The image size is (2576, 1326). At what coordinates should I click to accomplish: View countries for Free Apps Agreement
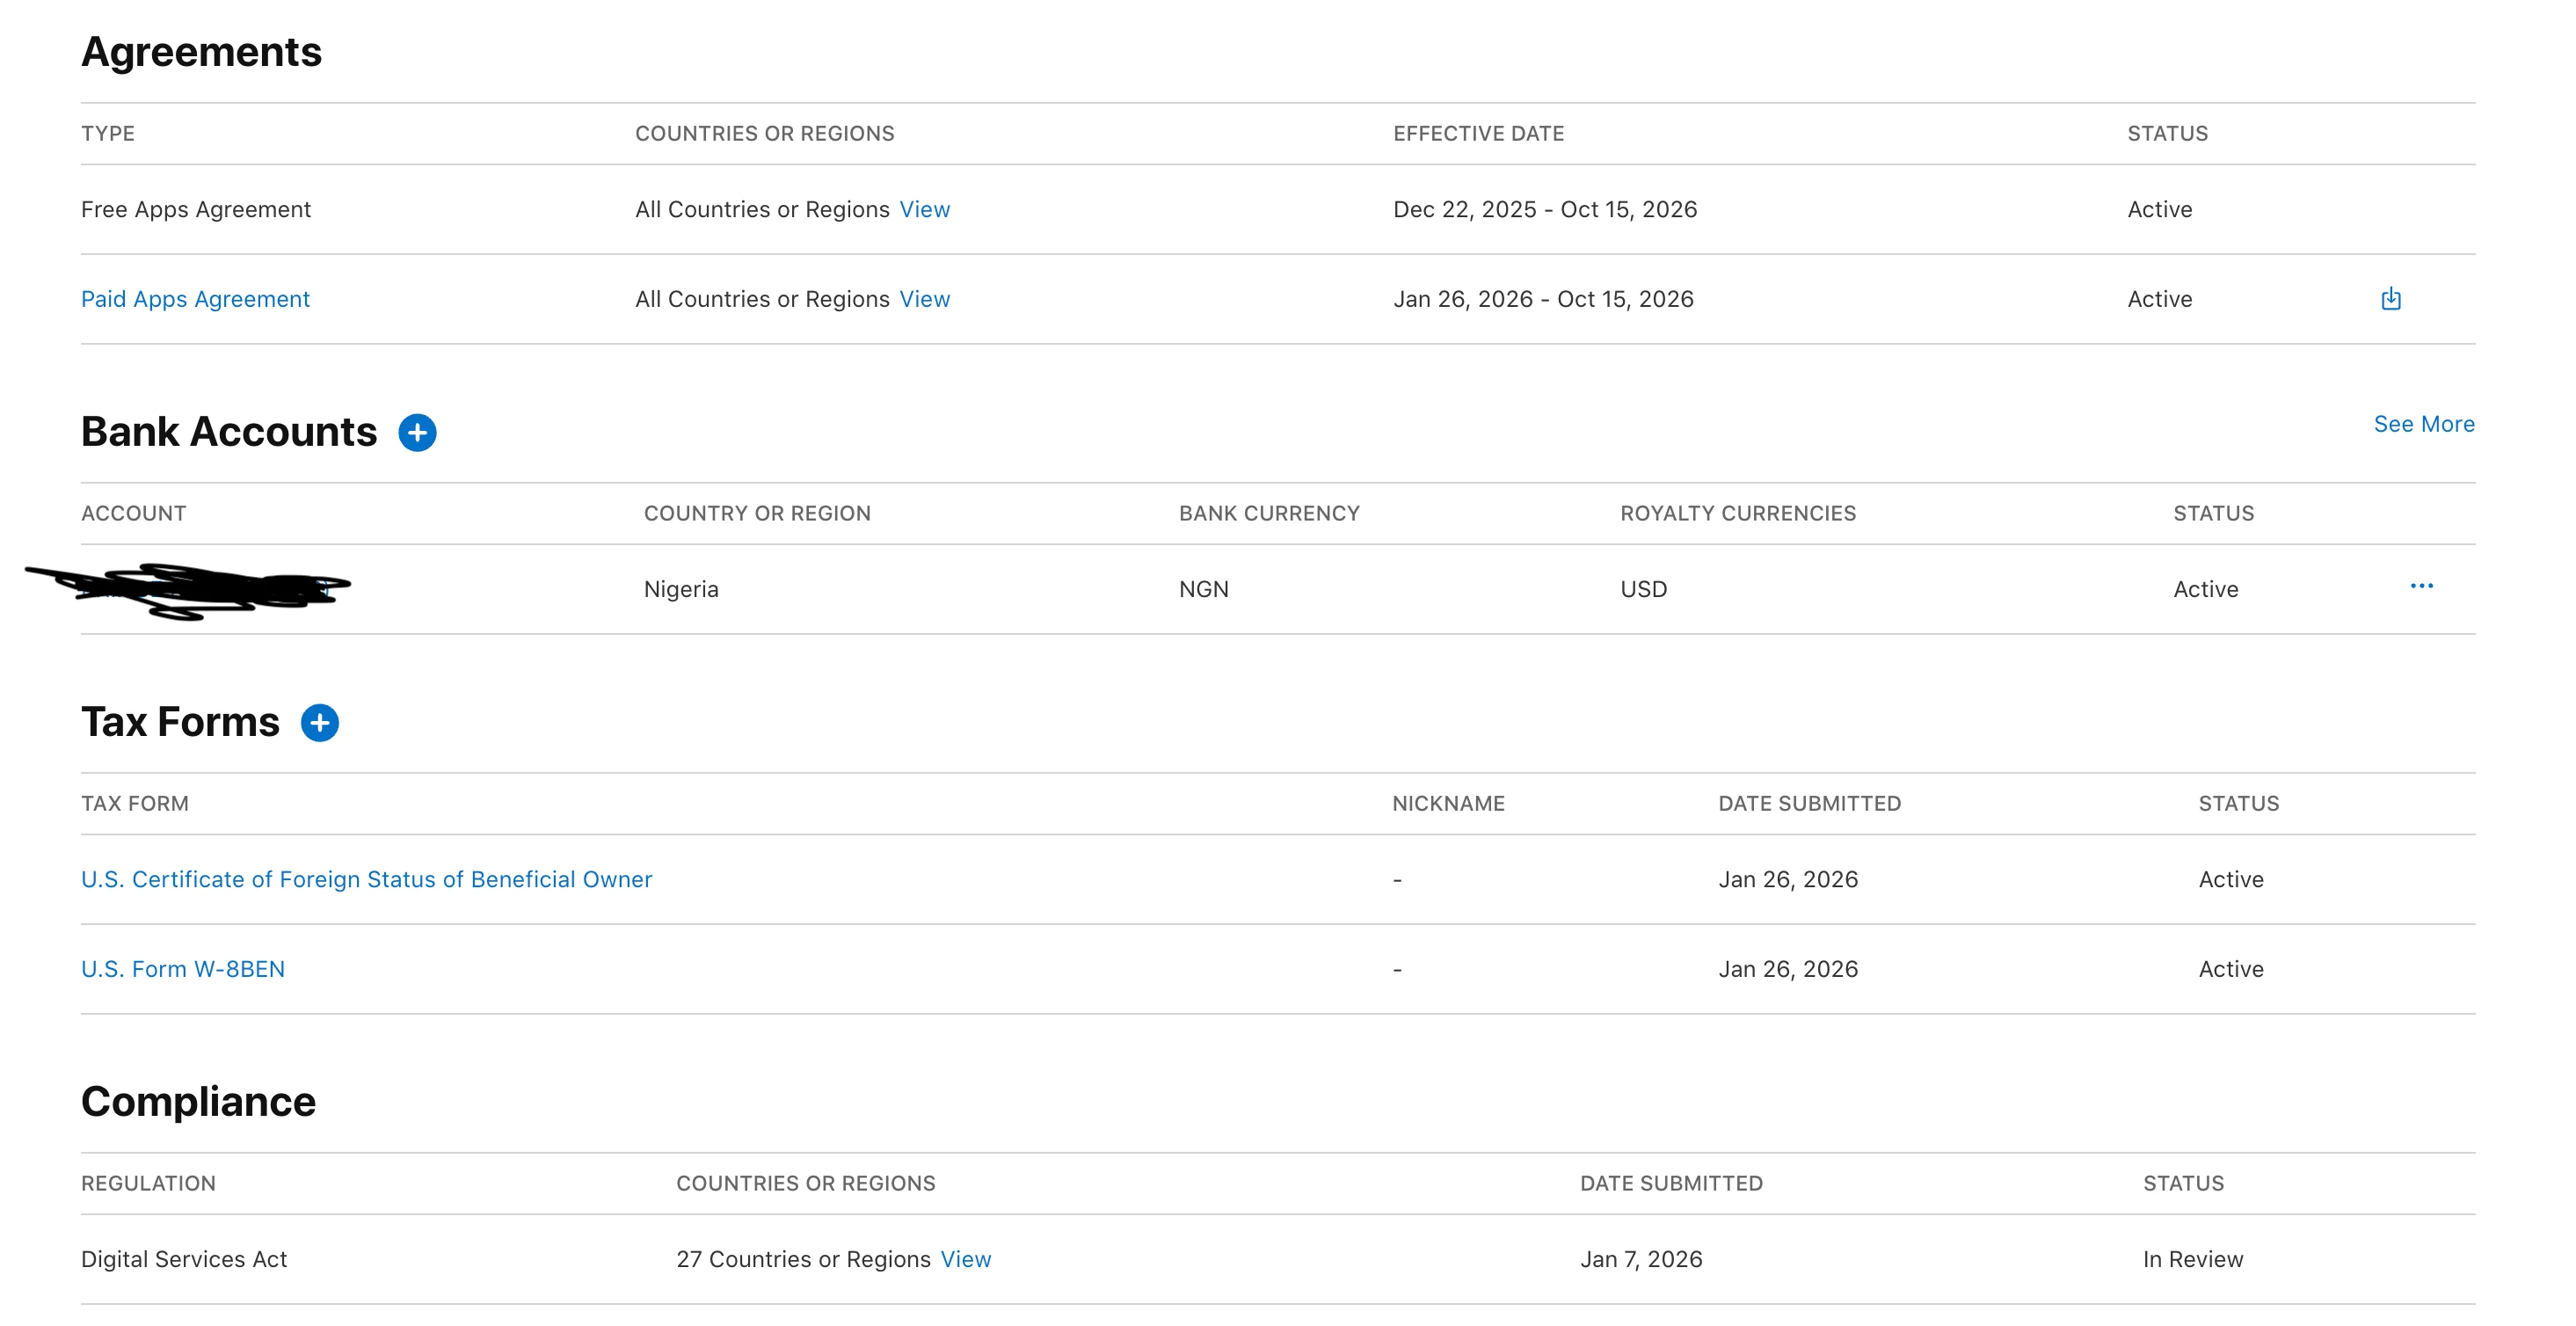click(924, 210)
